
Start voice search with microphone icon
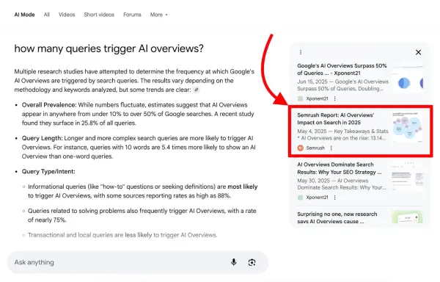[233, 262]
